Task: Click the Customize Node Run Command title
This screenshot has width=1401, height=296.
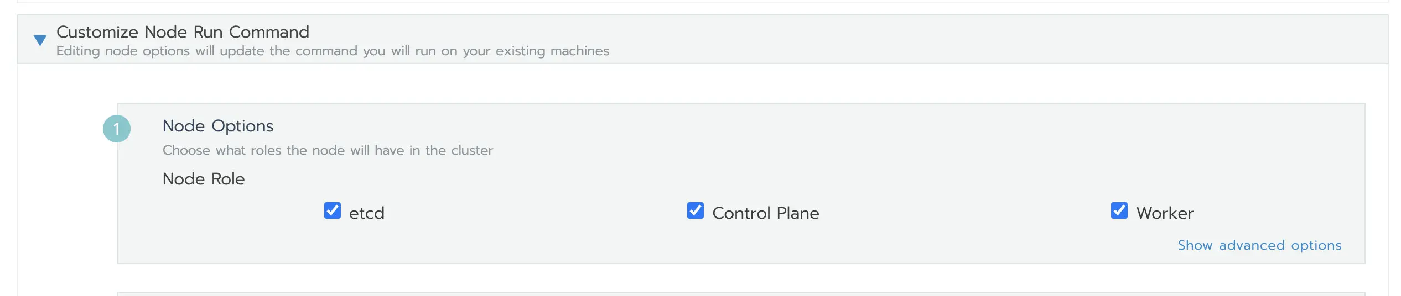Action: [183, 32]
